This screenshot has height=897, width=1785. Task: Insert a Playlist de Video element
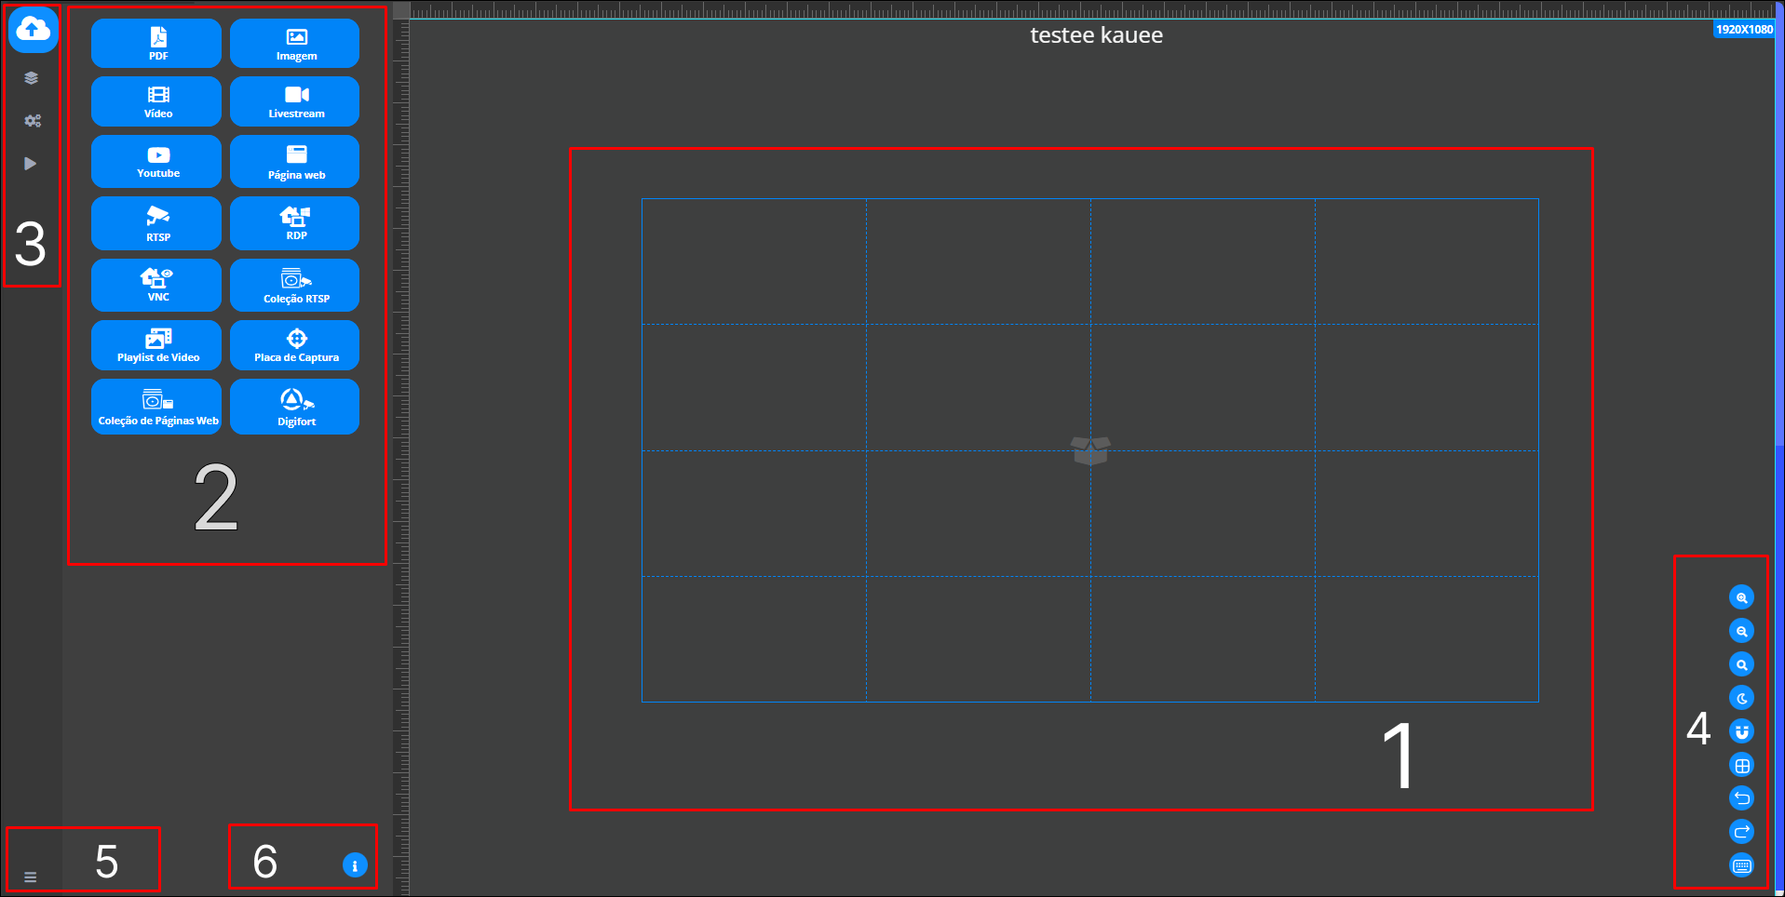(156, 345)
